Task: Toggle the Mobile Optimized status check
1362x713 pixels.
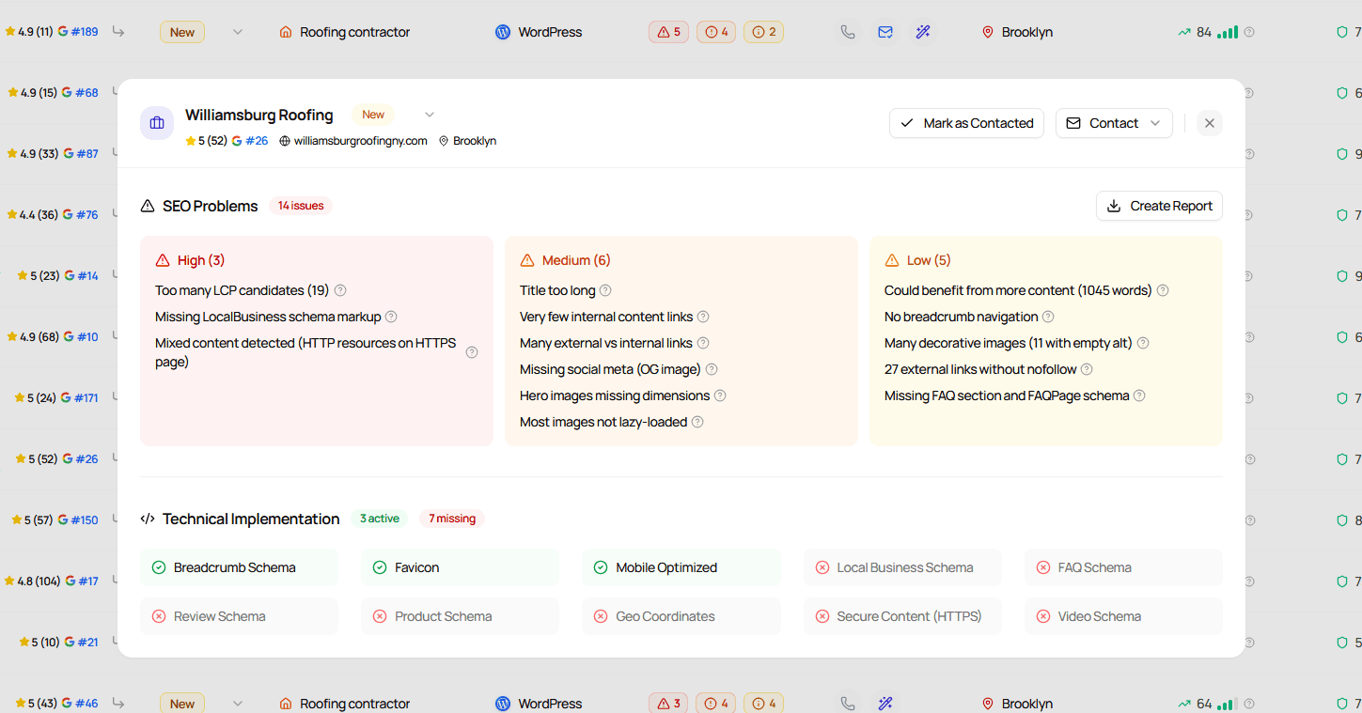Action: (601, 567)
